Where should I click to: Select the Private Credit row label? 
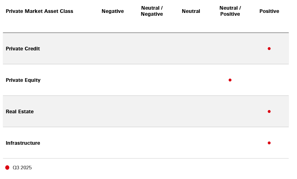tap(23, 49)
